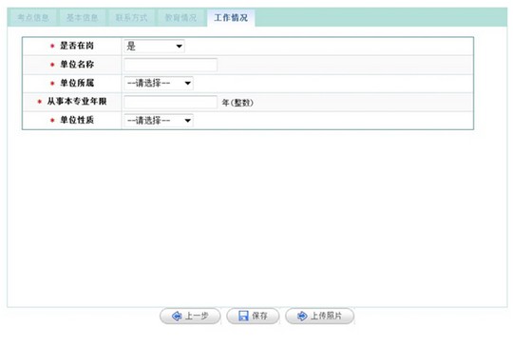The width and height of the screenshot is (513, 347).
Task: Click the 是否在岗 label
Action: coord(77,46)
